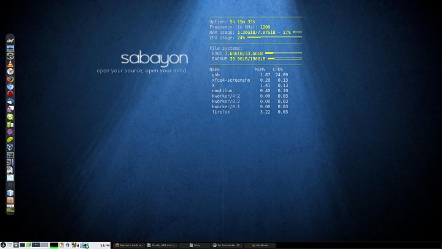
Task: Launch Thunderbird mail from the dock
Action: (10, 101)
